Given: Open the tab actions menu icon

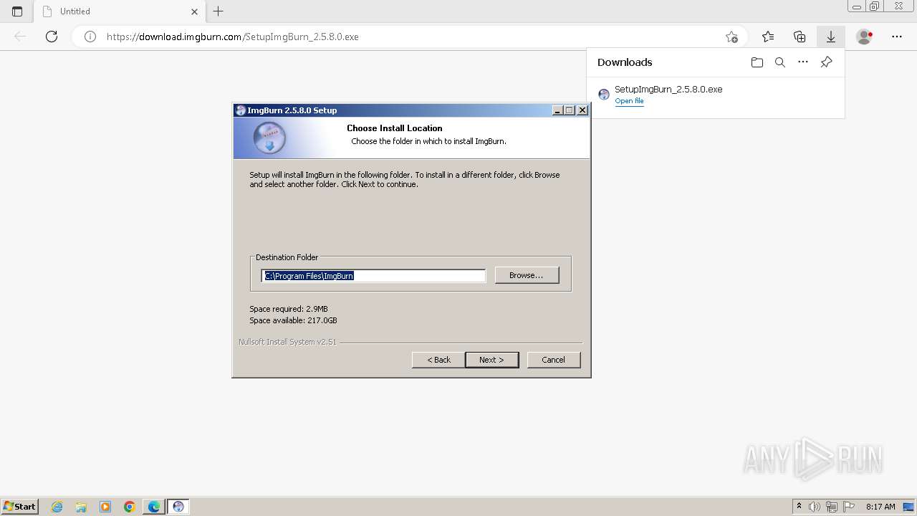Looking at the screenshot, I should click(x=17, y=11).
